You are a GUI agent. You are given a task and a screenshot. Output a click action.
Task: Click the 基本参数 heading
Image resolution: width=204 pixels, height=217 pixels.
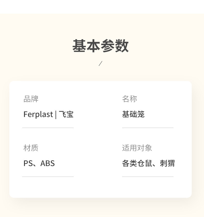pyautogui.click(x=100, y=46)
